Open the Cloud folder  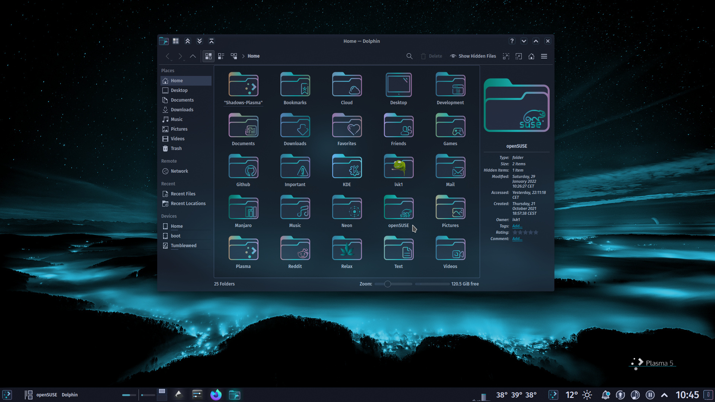(x=347, y=89)
